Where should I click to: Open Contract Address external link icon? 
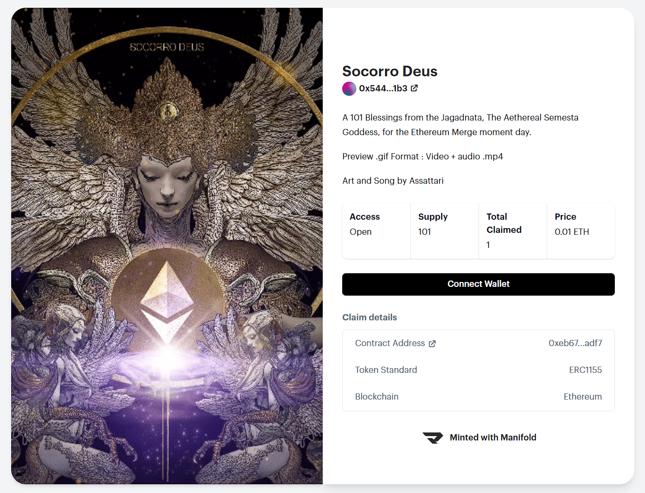[x=432, y=344]
